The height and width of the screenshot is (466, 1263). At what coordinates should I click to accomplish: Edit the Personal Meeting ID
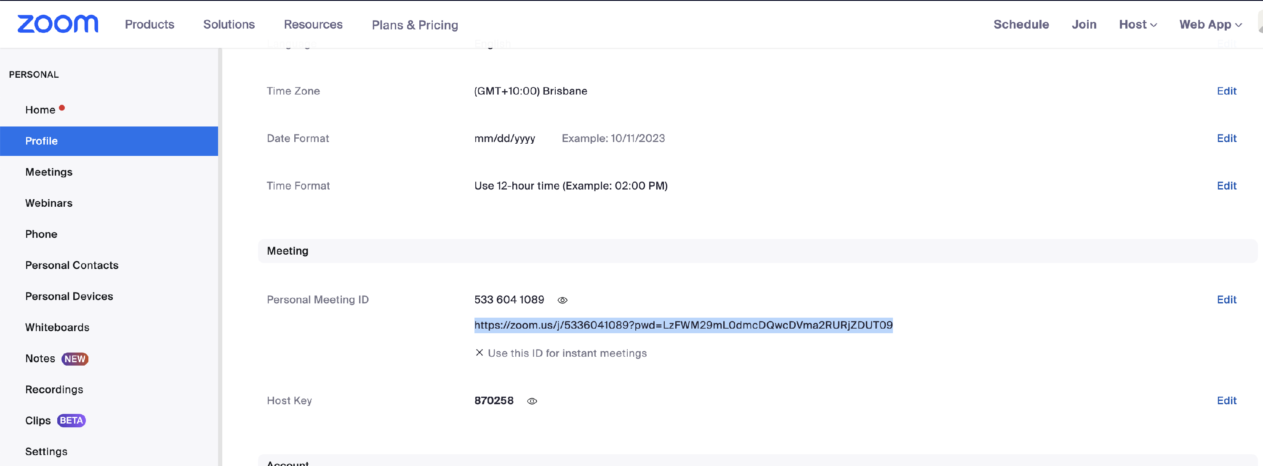(x=1226, y=300)
